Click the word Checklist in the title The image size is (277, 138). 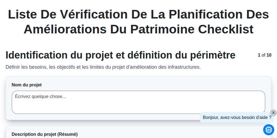click(x=226, y=29)
